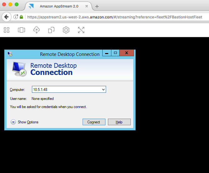
Task: Click the credentials notice text
Action: (48, 107)
